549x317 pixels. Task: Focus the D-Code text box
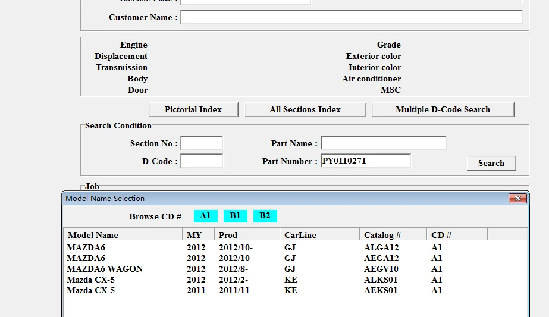click(x=202, y=161)
